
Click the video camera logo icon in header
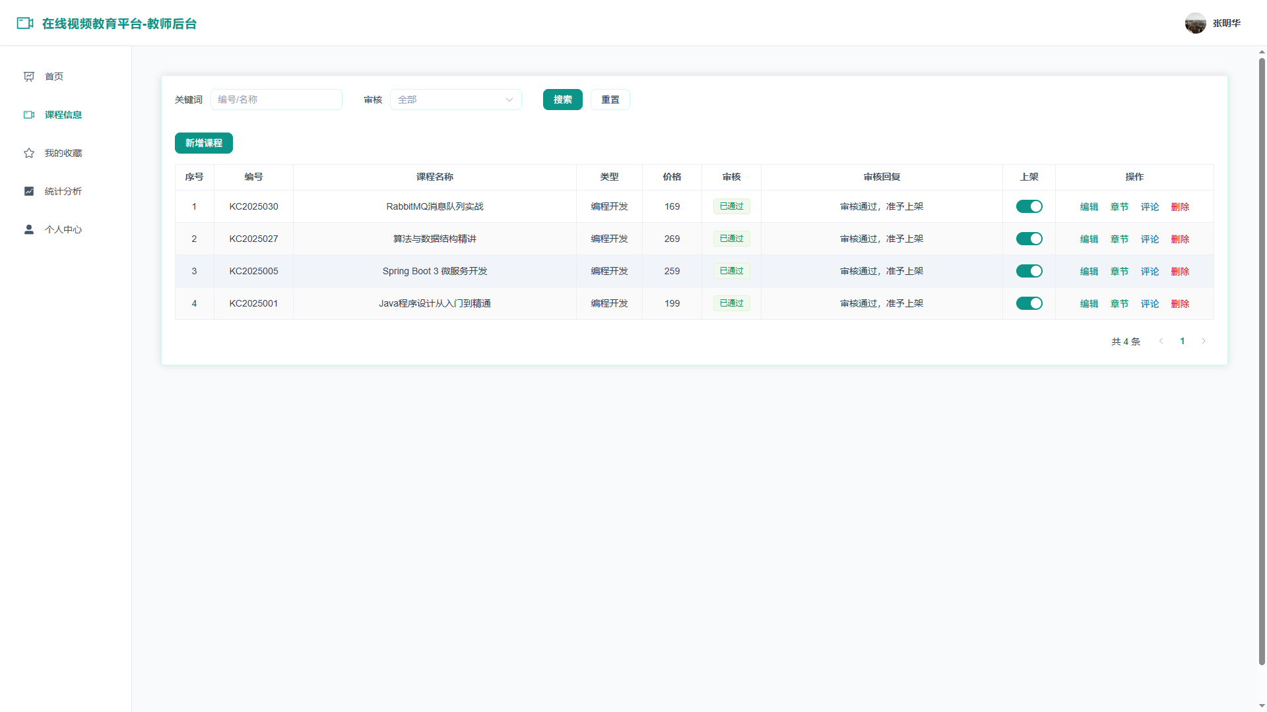tap(25, 23)
